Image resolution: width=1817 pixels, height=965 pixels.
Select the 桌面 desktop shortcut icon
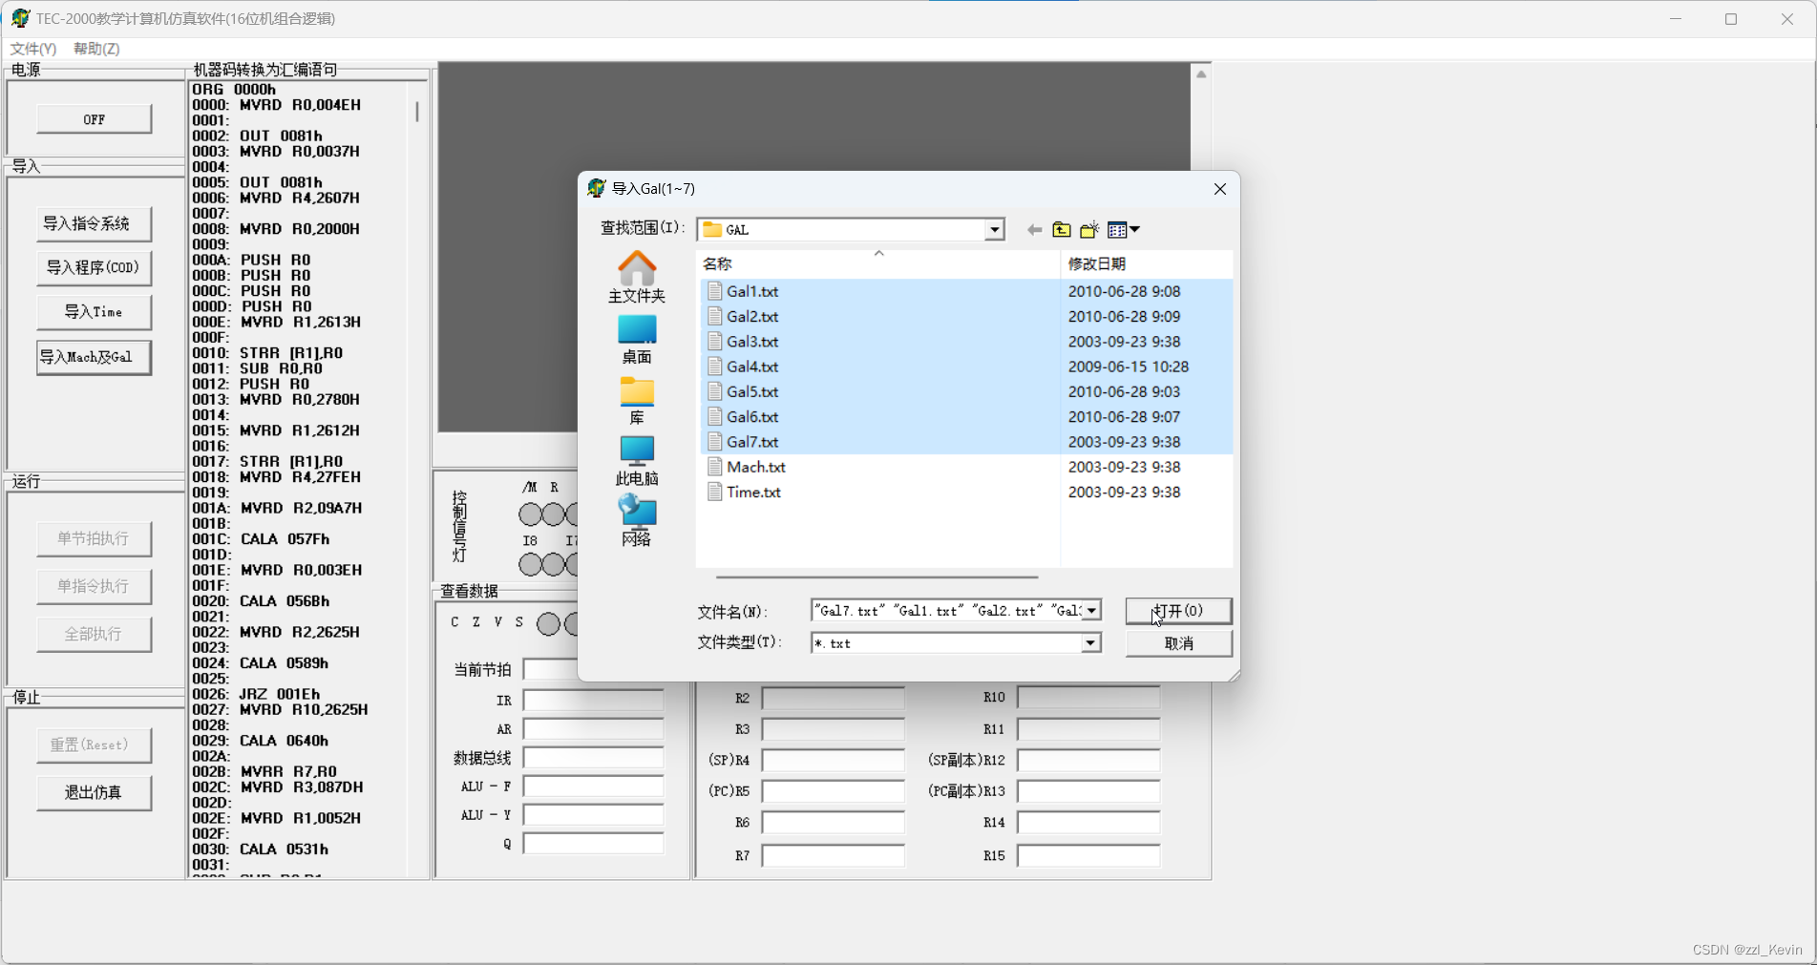[x=636, y=337]
